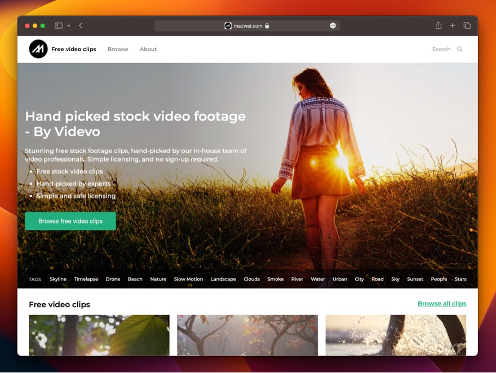Expand the sidebar dropdown chevron
Image resolution: width=496 pixels, height=373 pixels.
(x=69, y=26)
